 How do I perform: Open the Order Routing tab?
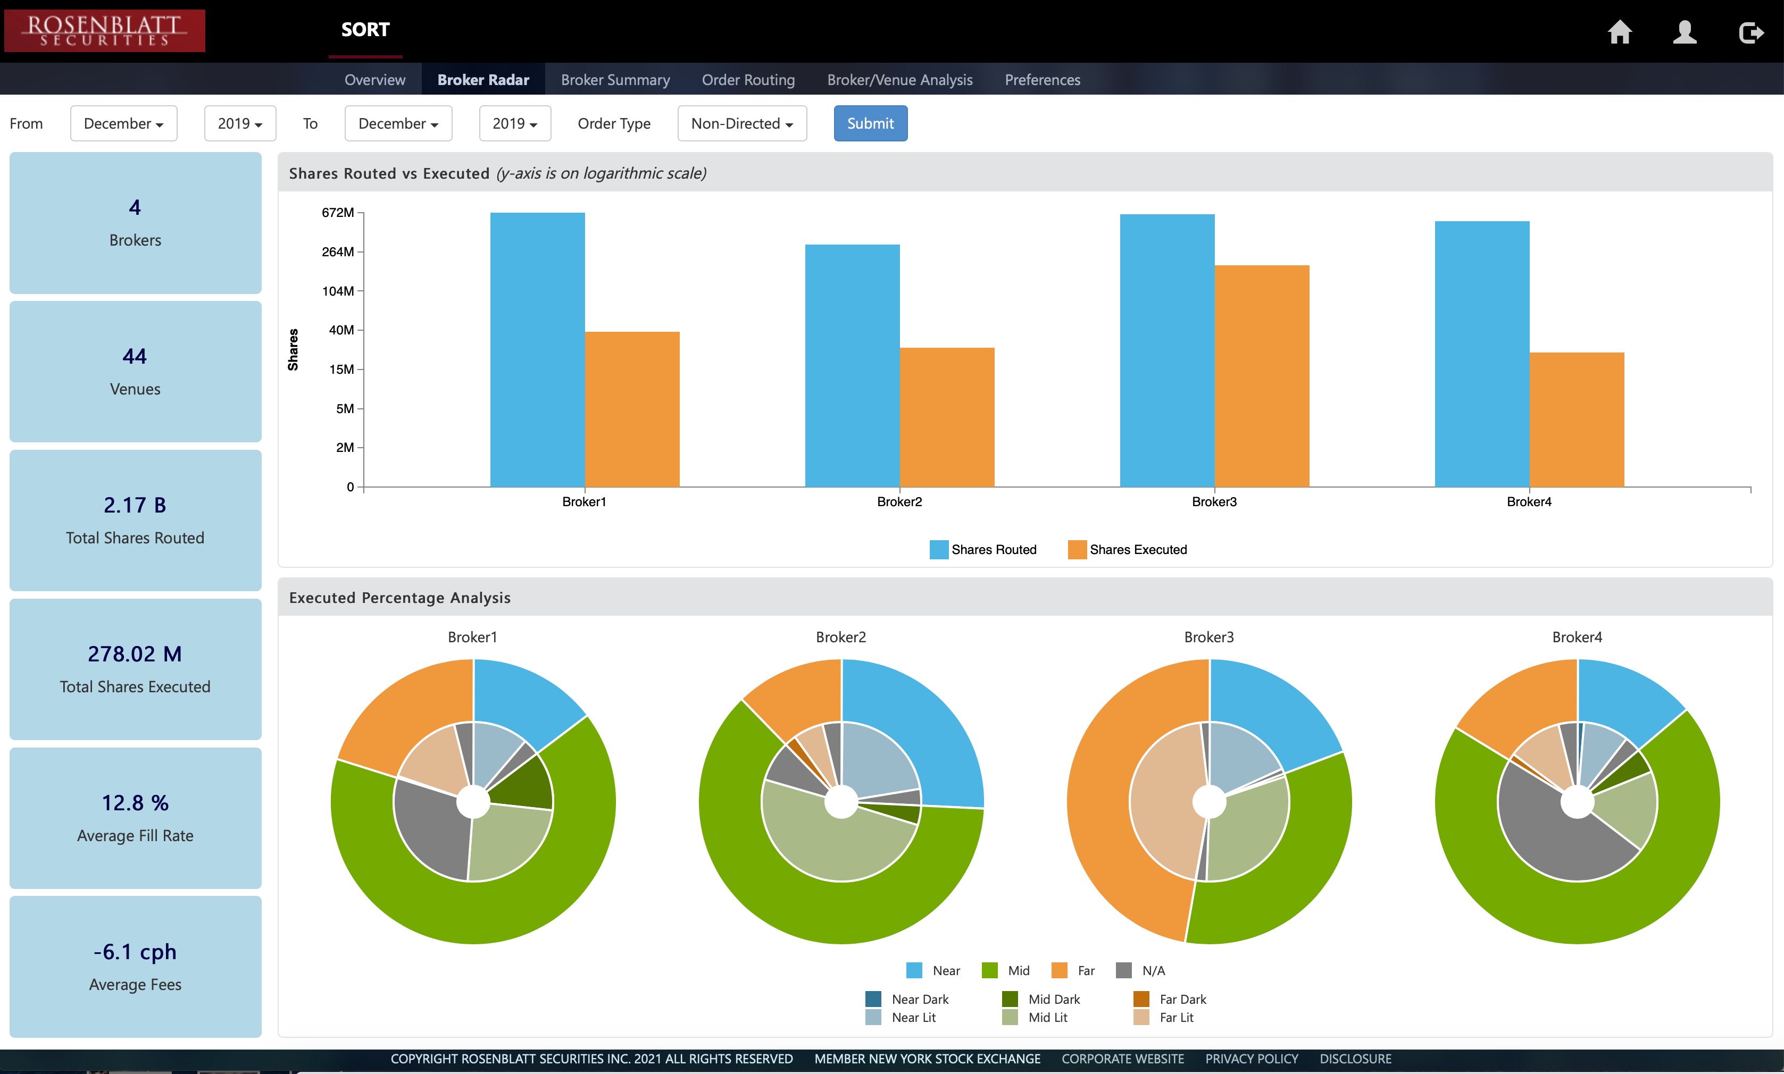point(748,80)
